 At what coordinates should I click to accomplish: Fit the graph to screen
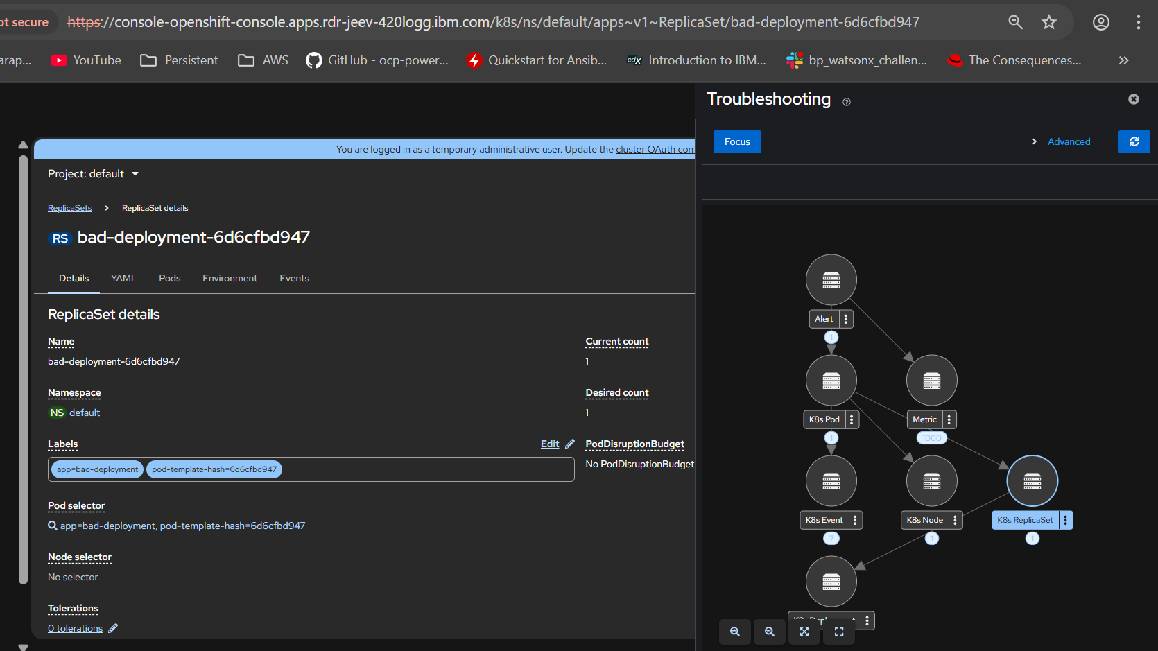pyautogui.click(x=804, y=632)
